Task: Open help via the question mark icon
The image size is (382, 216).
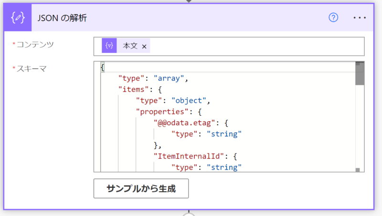Action: (x=333, y=18)
